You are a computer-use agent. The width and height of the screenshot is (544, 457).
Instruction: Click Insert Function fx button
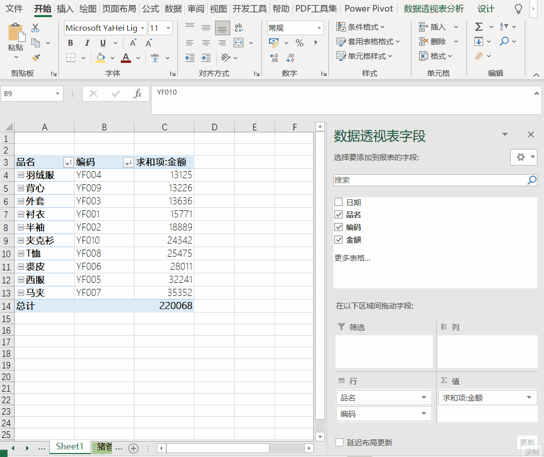coord(138,94)
